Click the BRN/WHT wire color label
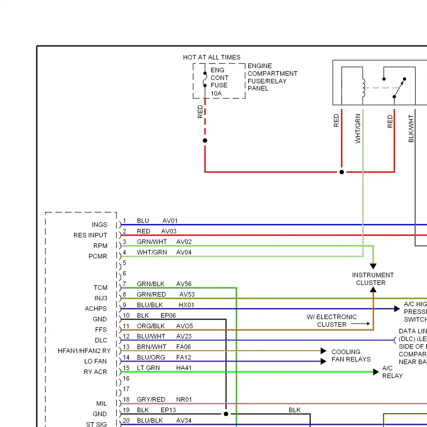The image size is (427, 427). tap(151, 347)
